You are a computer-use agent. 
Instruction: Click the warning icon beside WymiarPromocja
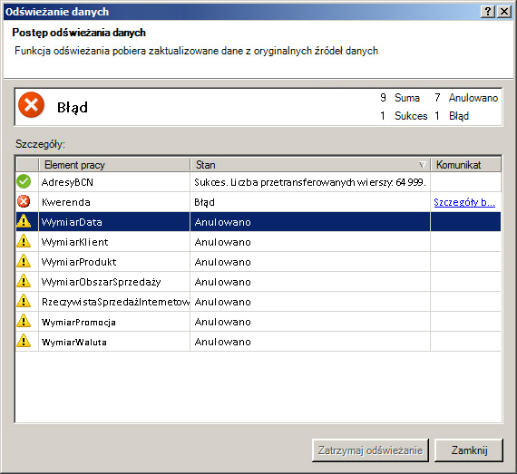(x=24, y=321)
